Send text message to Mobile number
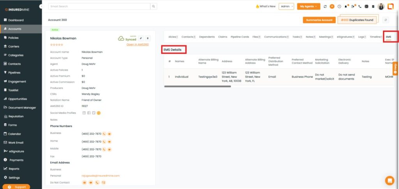Screen dimensions: 399x189 (x=110, y=149)
